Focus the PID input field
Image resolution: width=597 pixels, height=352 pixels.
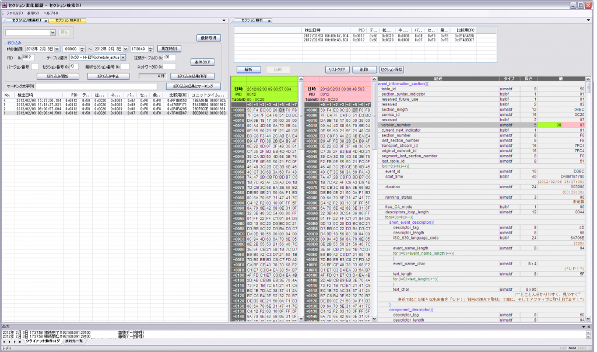pyautogui.click(x=28, y=58)
